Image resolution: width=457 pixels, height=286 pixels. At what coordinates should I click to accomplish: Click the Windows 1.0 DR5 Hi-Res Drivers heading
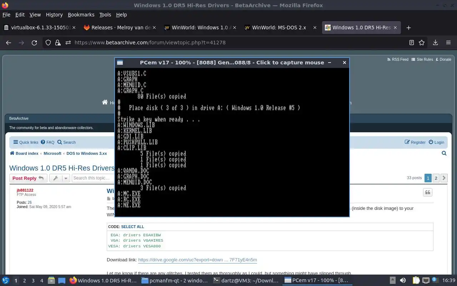click(x=62, y=168)
